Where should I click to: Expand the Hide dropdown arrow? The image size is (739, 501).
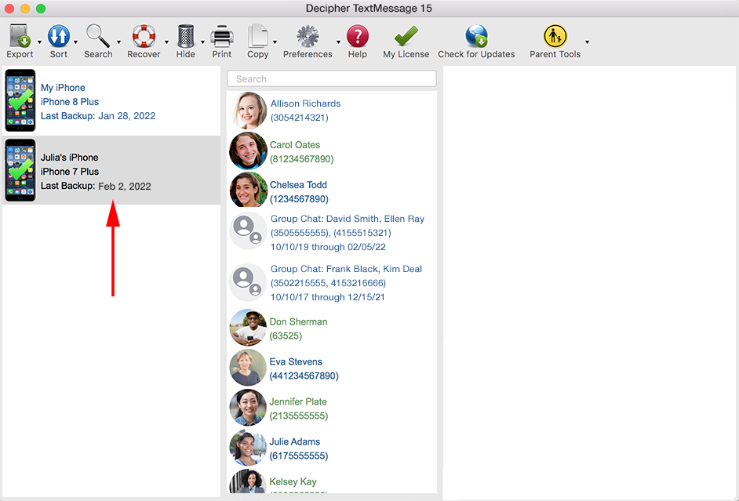point(202,43)
